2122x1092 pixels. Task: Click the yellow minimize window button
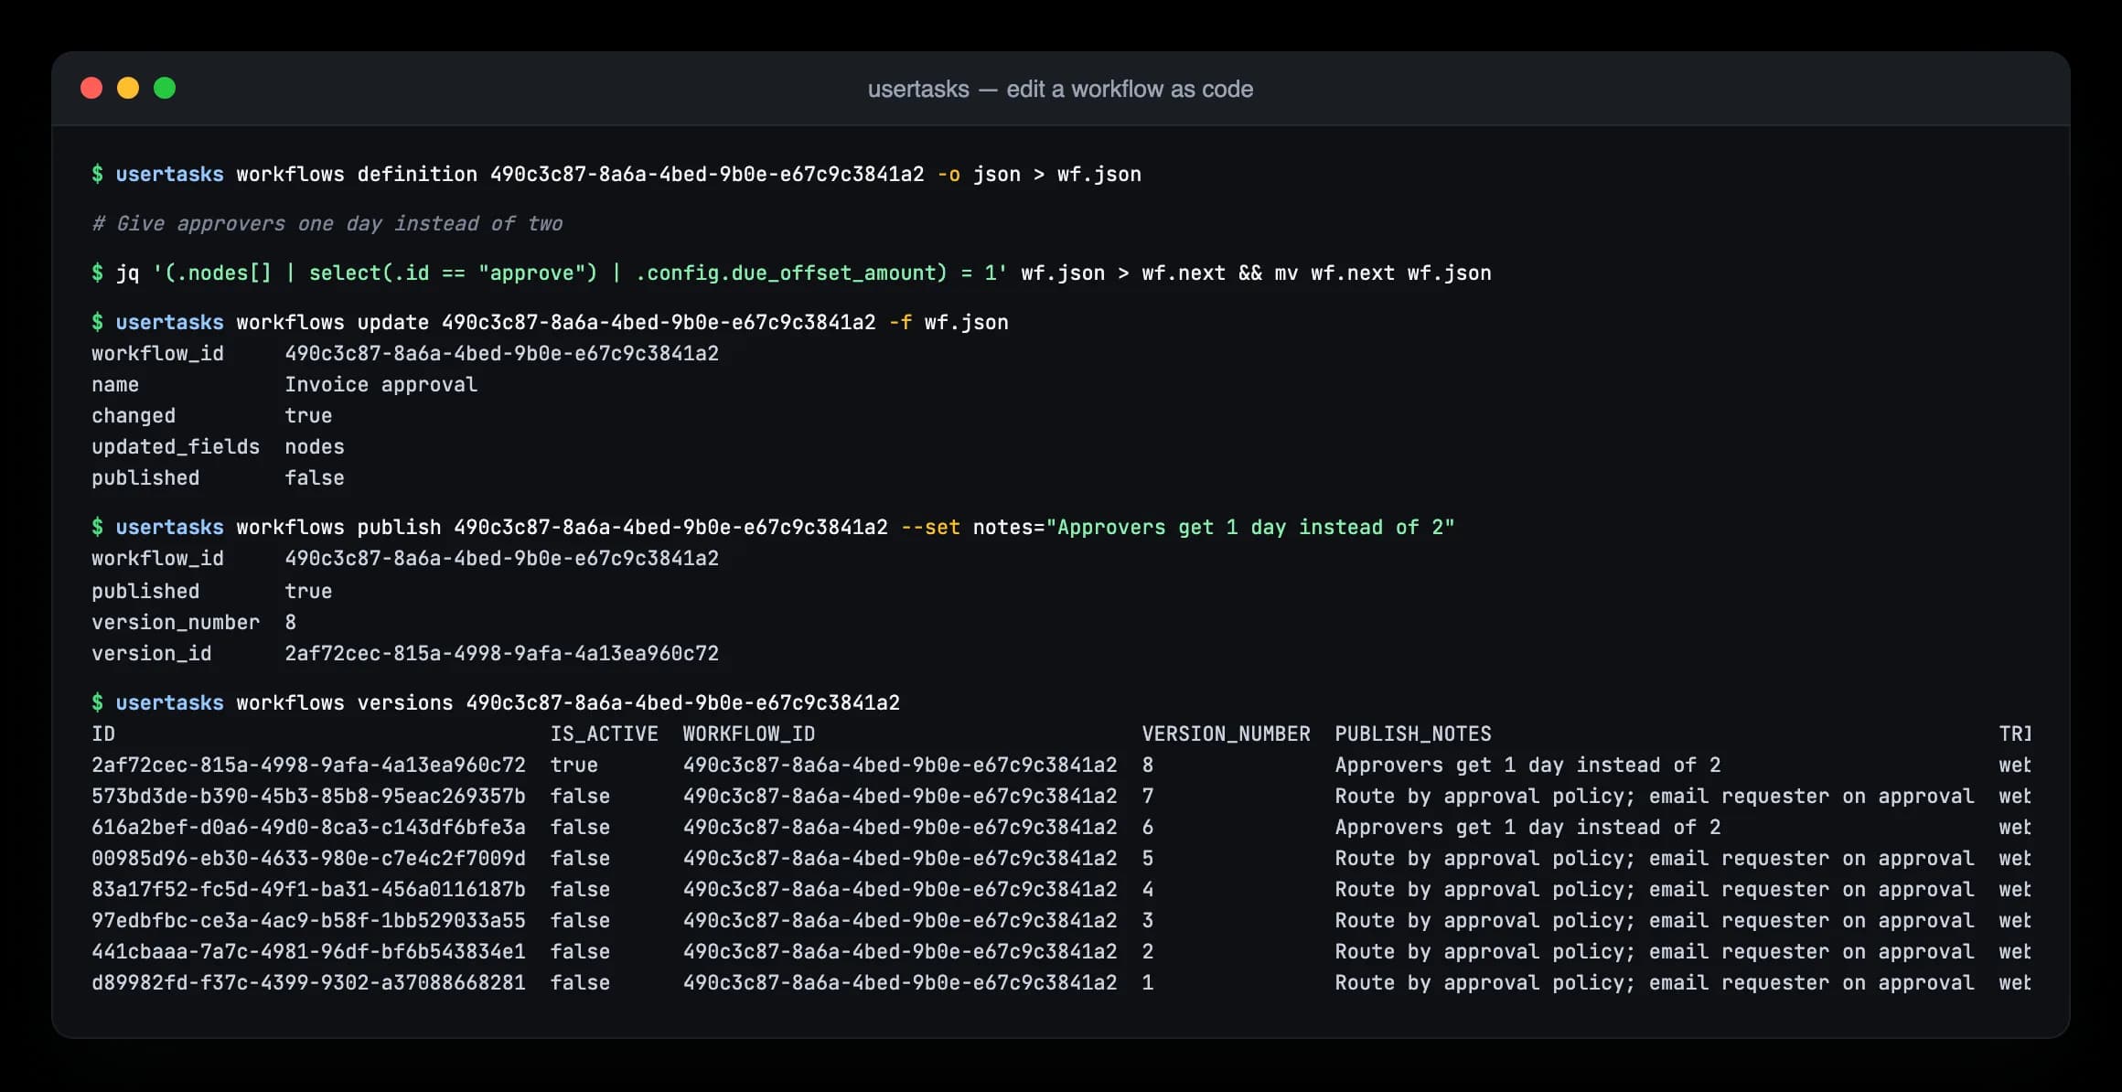pos(128,88)
